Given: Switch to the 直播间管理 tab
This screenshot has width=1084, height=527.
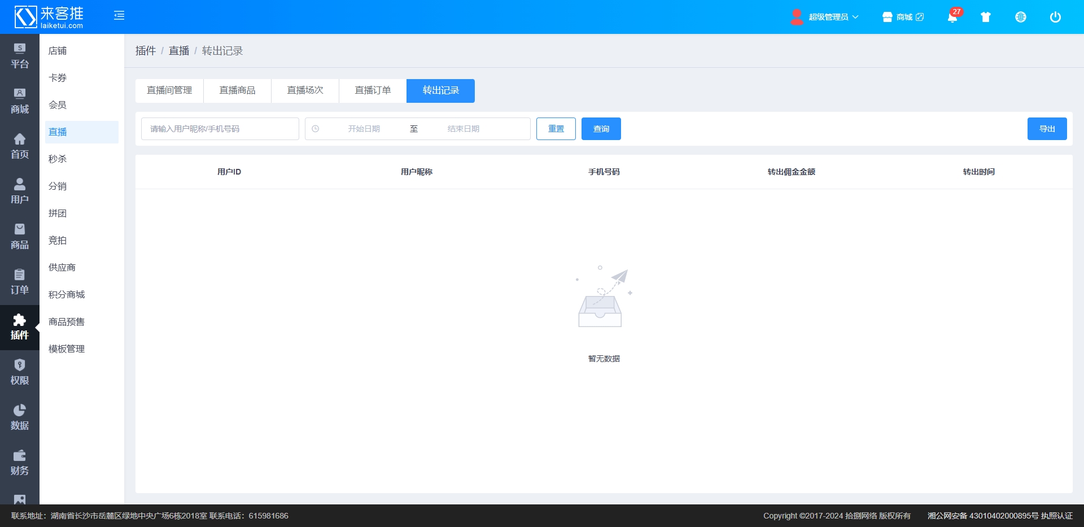Looking at the screenshot, I should tap(169, 90).
